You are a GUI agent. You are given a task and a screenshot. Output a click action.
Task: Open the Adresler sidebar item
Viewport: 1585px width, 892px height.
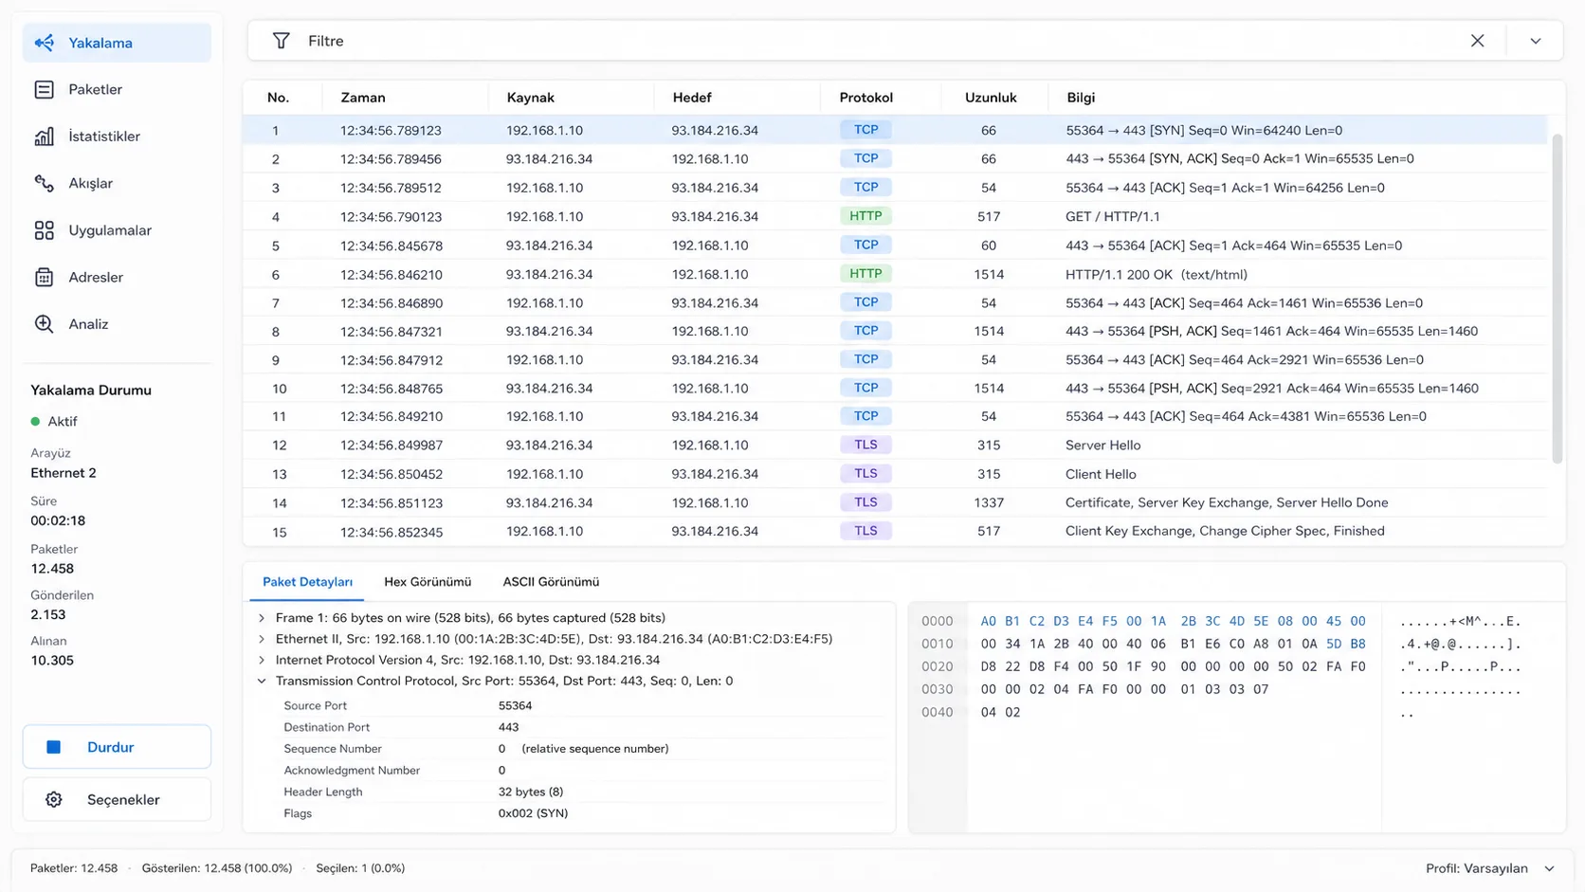tap(117, 277)
